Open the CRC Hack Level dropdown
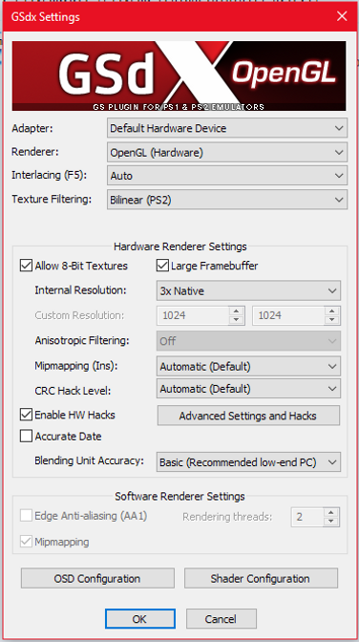The height and width of the screenshot is (642, 359). [248, 389]
